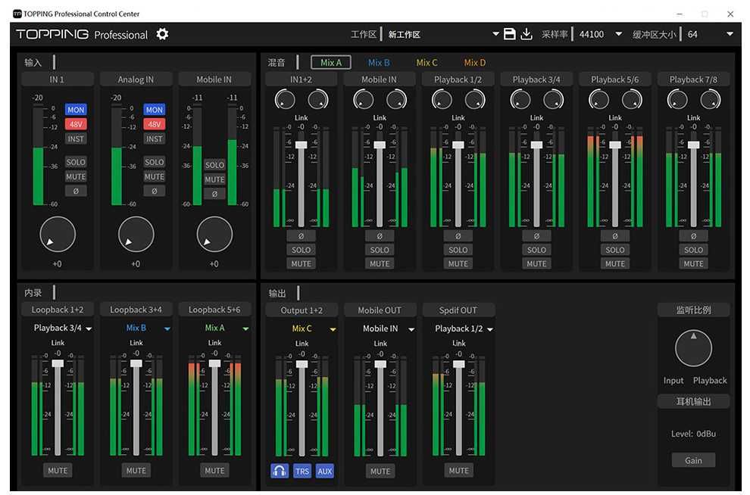The width and height of the screenshot is (750, 495).
Task: Toggle 48V phantom power on IN 1
Action: 76,124
